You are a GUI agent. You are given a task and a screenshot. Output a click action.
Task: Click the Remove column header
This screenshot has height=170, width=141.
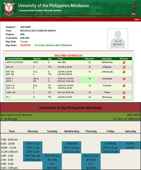coord(124,59)
